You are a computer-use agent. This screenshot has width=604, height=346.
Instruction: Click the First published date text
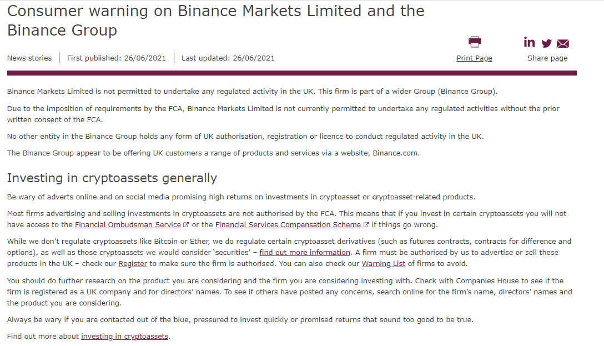pos(117,58)
